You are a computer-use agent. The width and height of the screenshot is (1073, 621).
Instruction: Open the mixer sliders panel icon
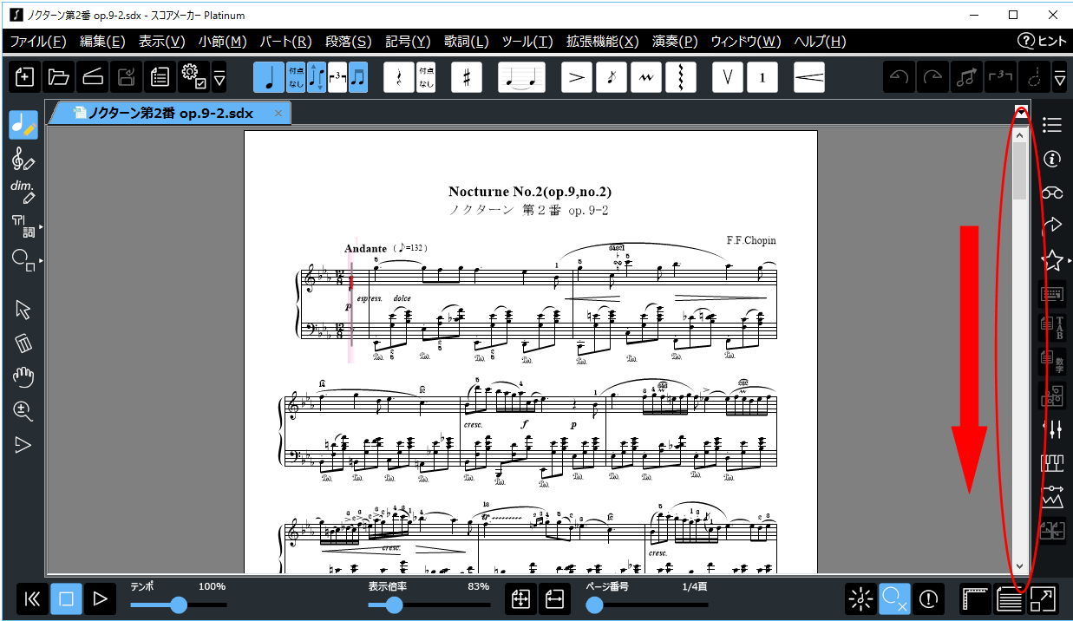[x=1052, y=428]
